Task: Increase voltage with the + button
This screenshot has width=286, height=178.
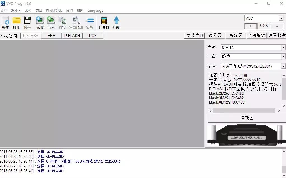Action: (x=251, y=26)
